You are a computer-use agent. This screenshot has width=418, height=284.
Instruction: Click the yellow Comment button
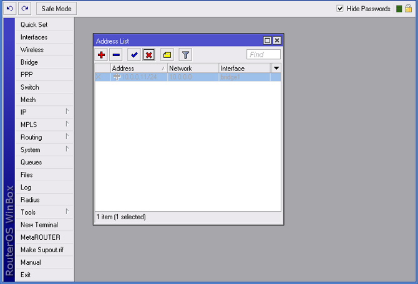click(167, 55)
